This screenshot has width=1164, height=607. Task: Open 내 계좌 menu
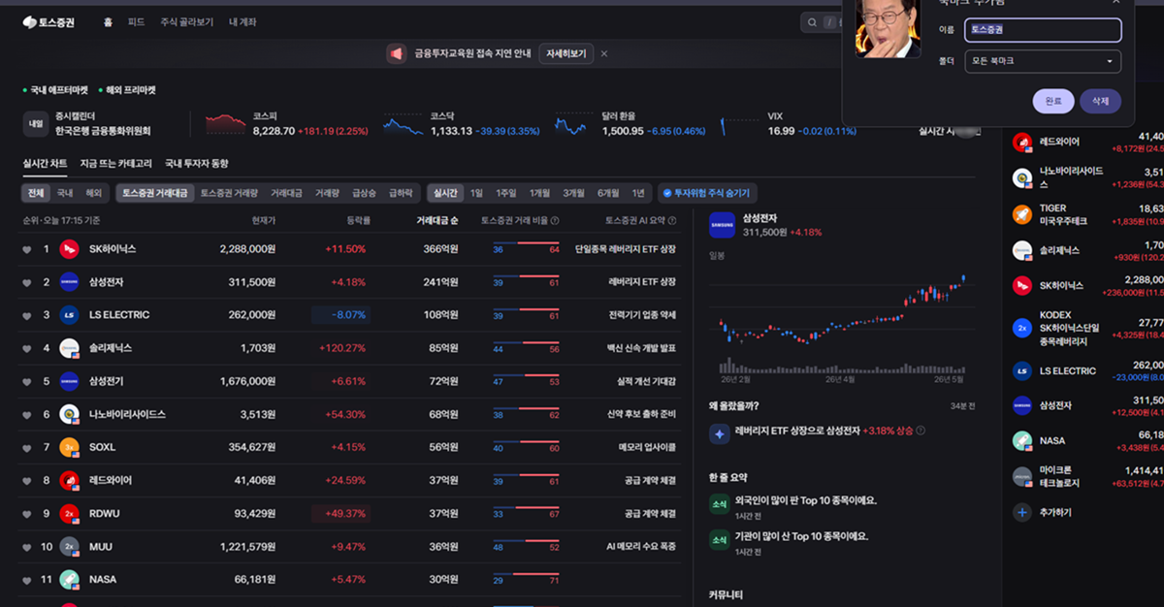tap(242, 21)
